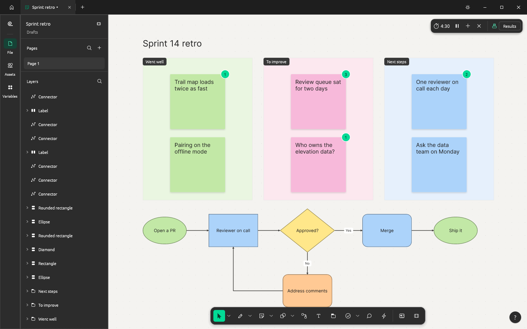The image size is (527, 329).
Task: Select the Stamp checkmark tool
Action: (x=348, y=316)
